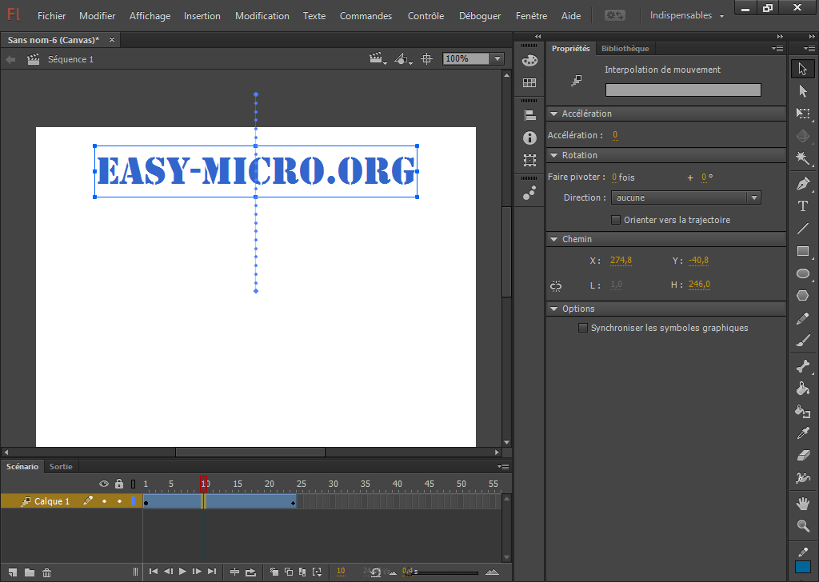This screenshot has height=582, width=819.
Task: Toggle the outline all layers header
Action: click(x=133, y=484)
